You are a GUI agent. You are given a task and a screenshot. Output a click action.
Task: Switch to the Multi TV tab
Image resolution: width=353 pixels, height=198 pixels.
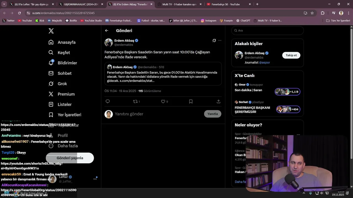point(180,4)
